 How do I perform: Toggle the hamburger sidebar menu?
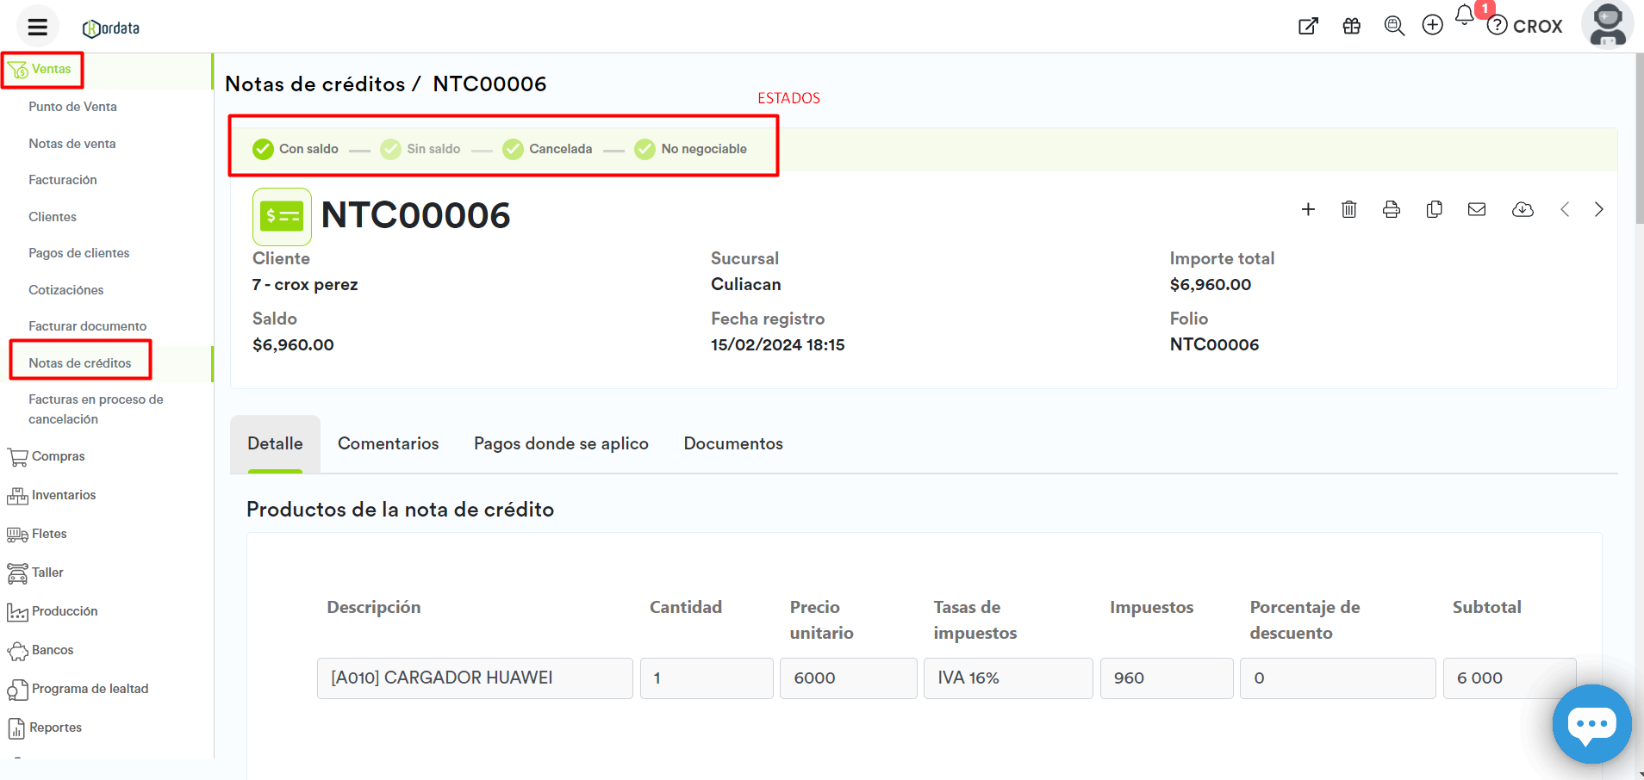point(37,27)
